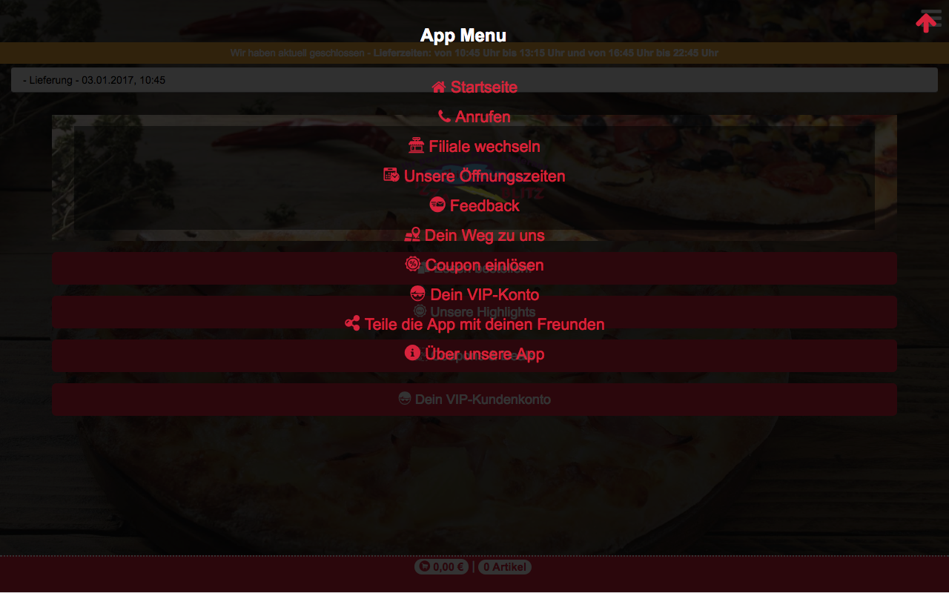Click the coupon badge icon
The width and height of the screenshot is (949, 593).
click(x=413, y=264)
